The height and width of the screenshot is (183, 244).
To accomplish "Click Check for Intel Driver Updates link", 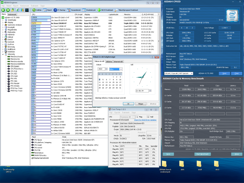I will point(145,120).
